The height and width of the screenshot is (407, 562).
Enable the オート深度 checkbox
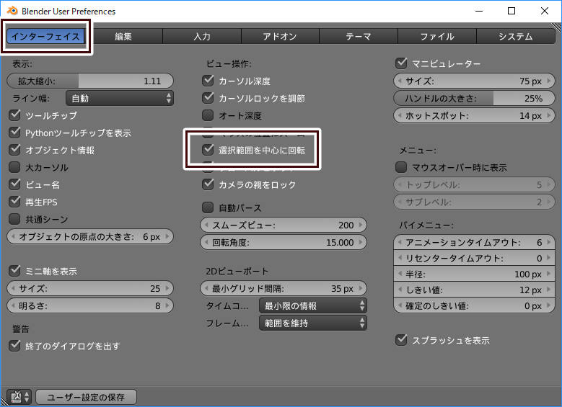tap(208, 115)
